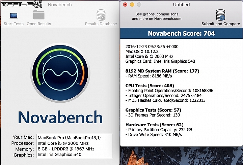Click 'Intel Core i5 @ 2000 MHz' in results
Screen dimensions: 243x165
pos(149,57)
